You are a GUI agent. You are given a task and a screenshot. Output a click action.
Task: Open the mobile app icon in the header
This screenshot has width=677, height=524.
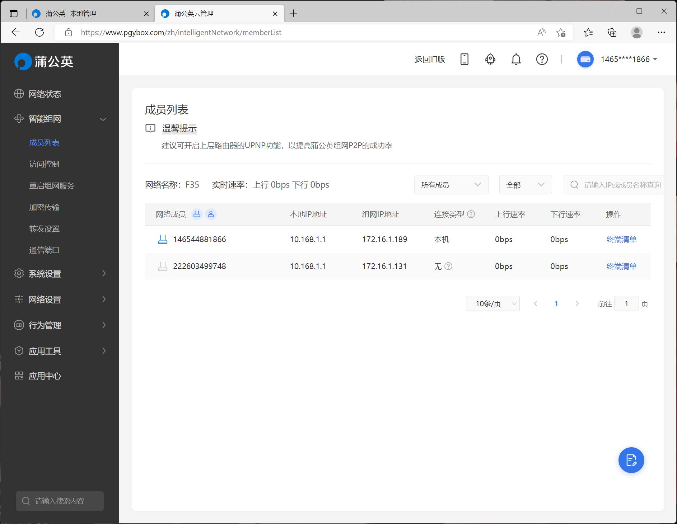(464, 59)
